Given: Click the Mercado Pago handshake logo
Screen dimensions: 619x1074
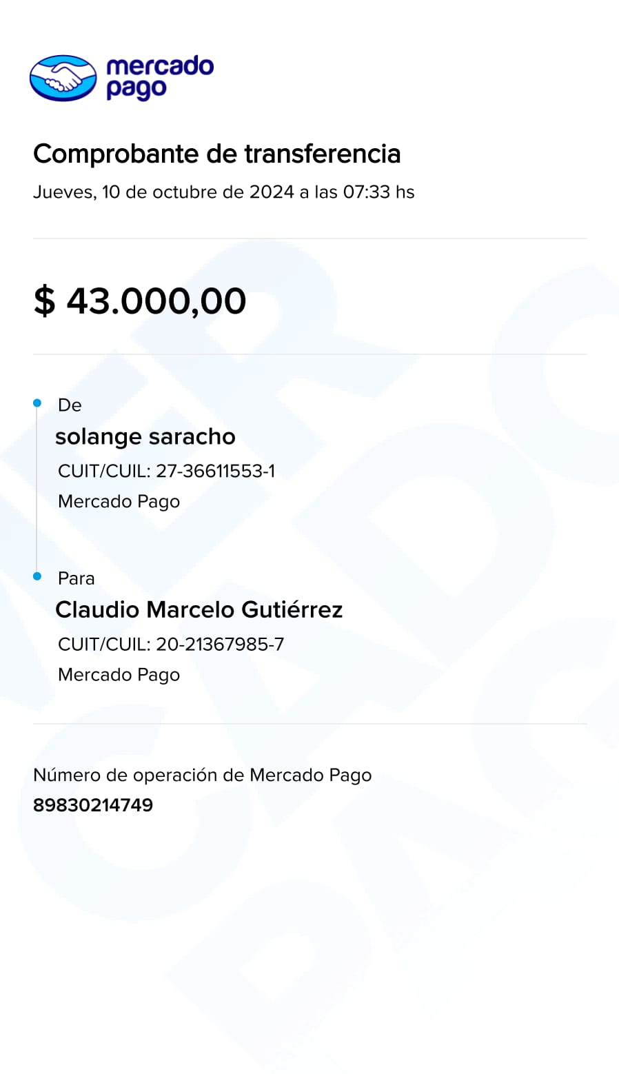Looking at the screenshot, I should pyautogui.click(x=63, y=78).
